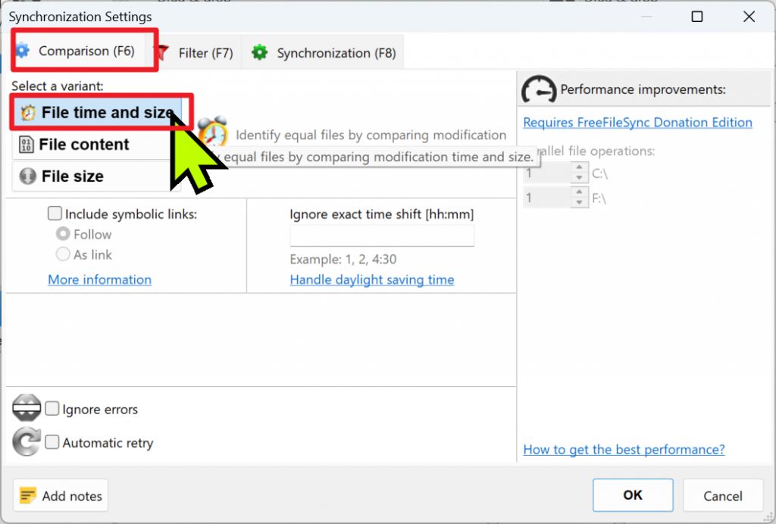Click the green gears icon on Synchronization tab
Screen dimensions: 776x524
(x=258, y=53)
